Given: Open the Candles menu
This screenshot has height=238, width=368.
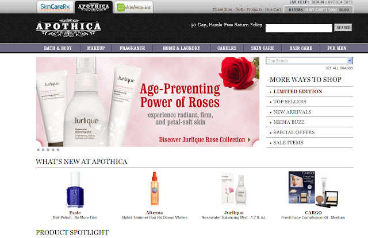Looking at the screenshot, I should (227, 48).
